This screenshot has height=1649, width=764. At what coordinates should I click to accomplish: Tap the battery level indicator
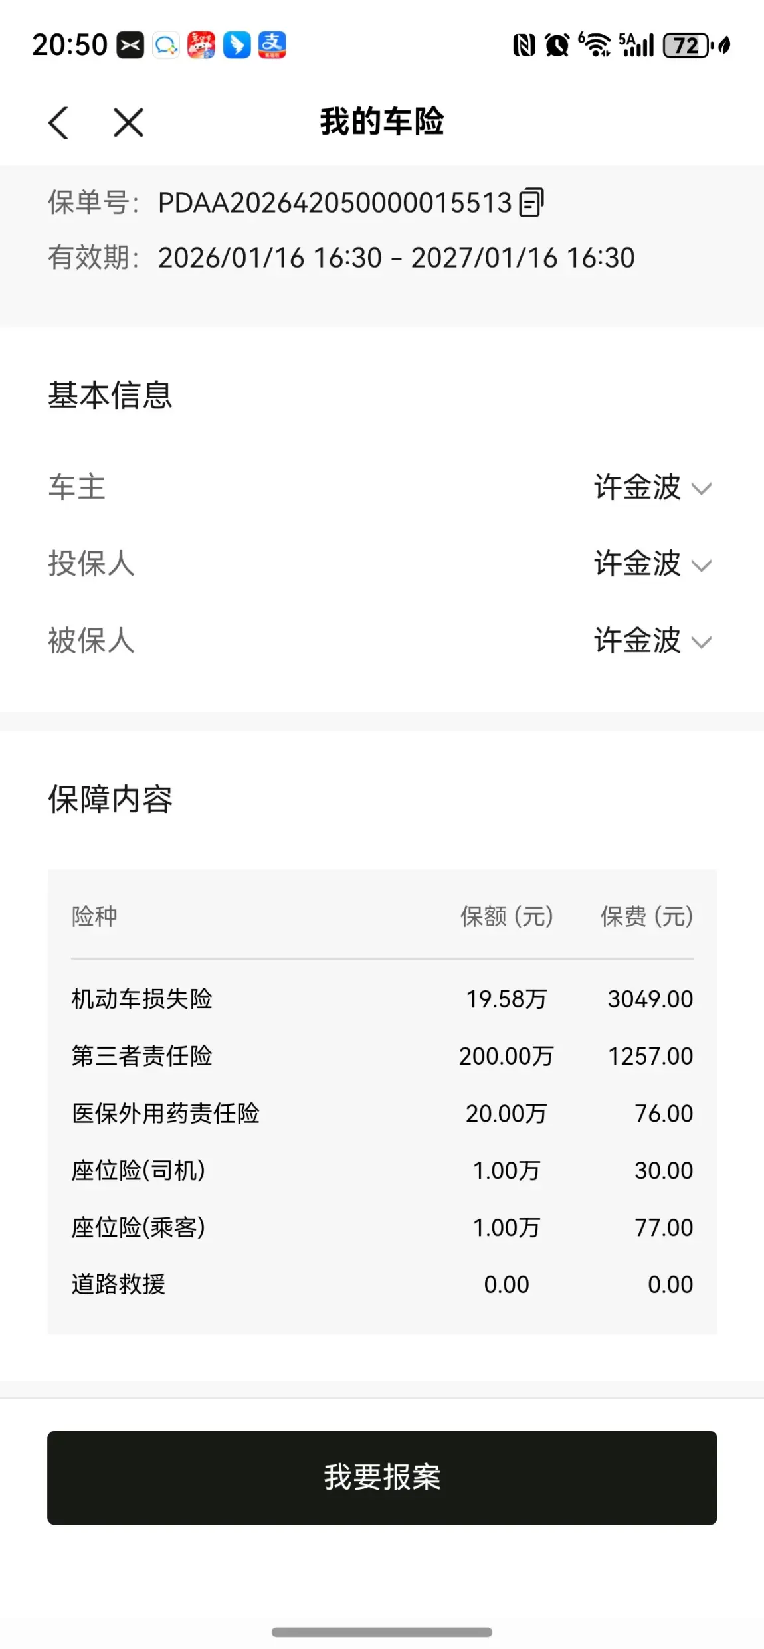click(687, 45)
